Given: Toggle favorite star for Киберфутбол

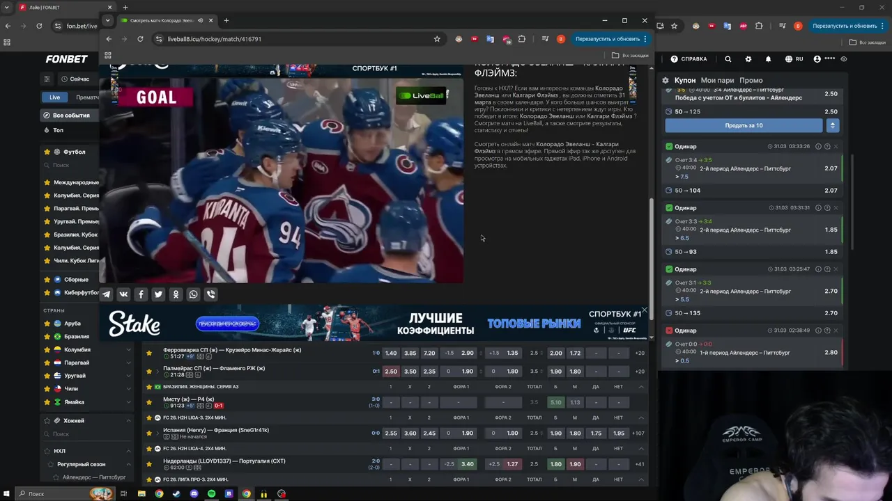Looking at the screenshot, I should [47, 293].
